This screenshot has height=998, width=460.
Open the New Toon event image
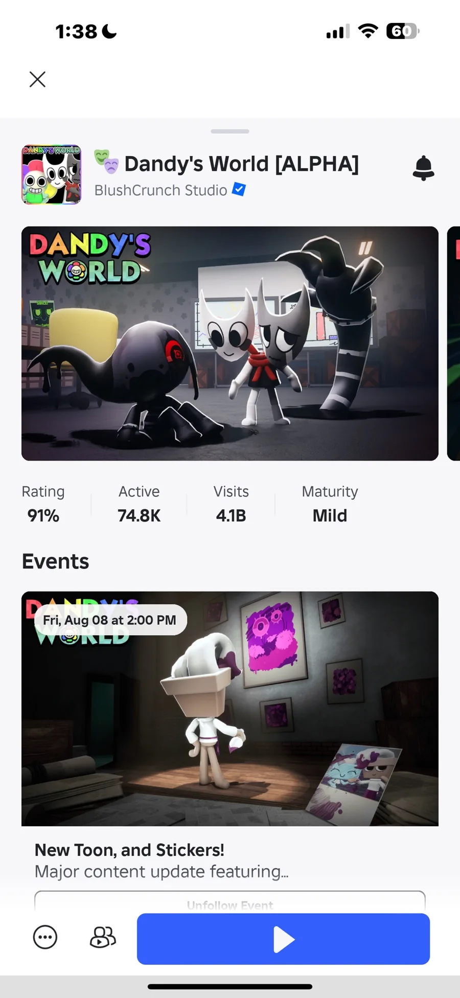point(230,709)
